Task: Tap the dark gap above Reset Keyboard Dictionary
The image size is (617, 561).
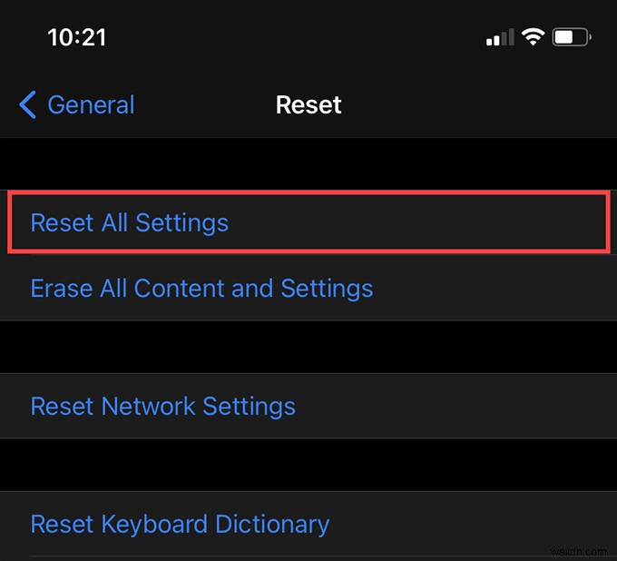Action: tap(308, 465)
